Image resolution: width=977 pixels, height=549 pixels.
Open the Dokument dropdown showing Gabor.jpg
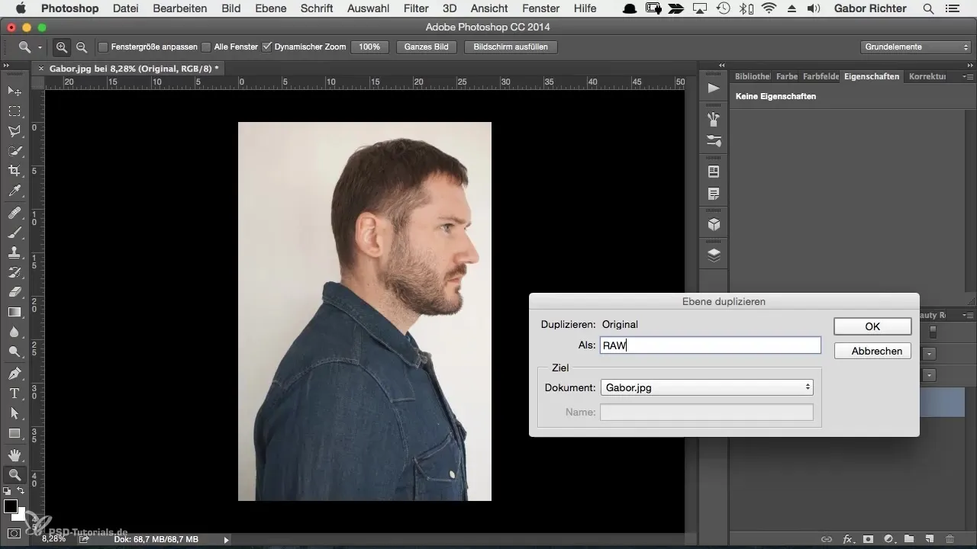707,387
